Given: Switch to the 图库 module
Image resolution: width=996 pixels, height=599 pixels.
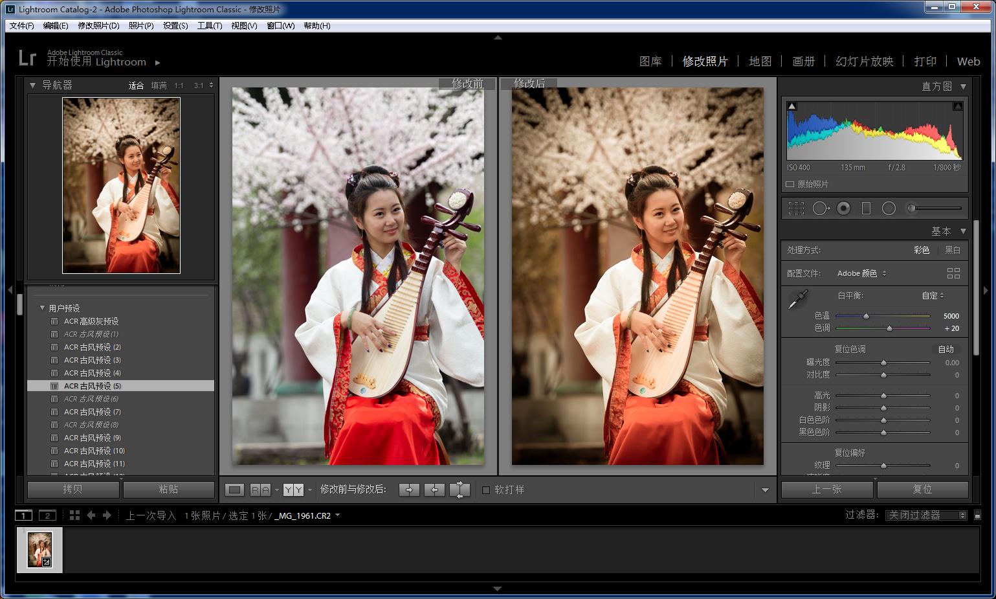Looking at the screenshot, I should (x=650, y=61).
